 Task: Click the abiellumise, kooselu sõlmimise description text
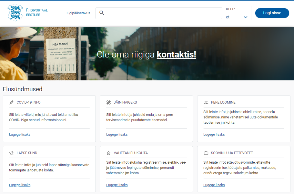point(241,117)
